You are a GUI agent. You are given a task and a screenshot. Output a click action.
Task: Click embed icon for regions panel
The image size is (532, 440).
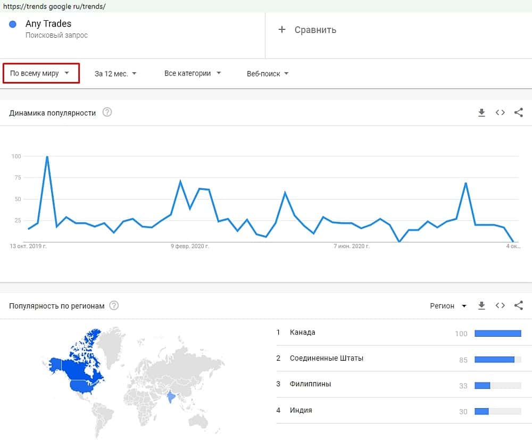(500, 305)
